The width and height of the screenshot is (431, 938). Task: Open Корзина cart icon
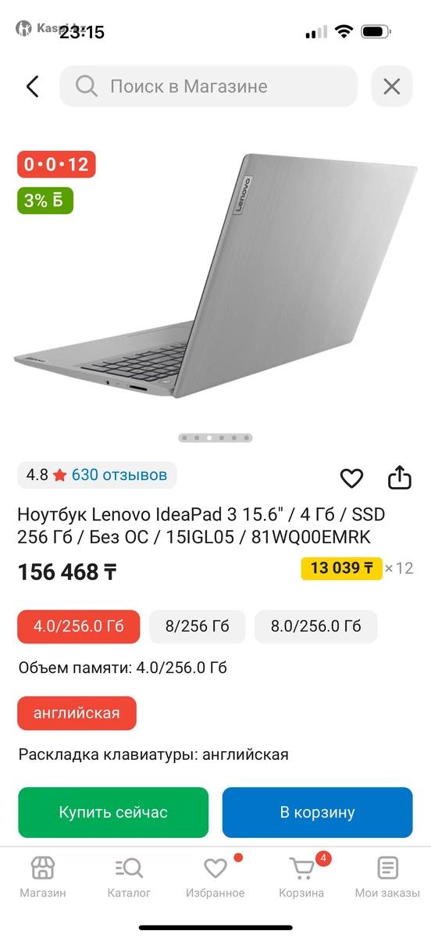click(301, 877)
